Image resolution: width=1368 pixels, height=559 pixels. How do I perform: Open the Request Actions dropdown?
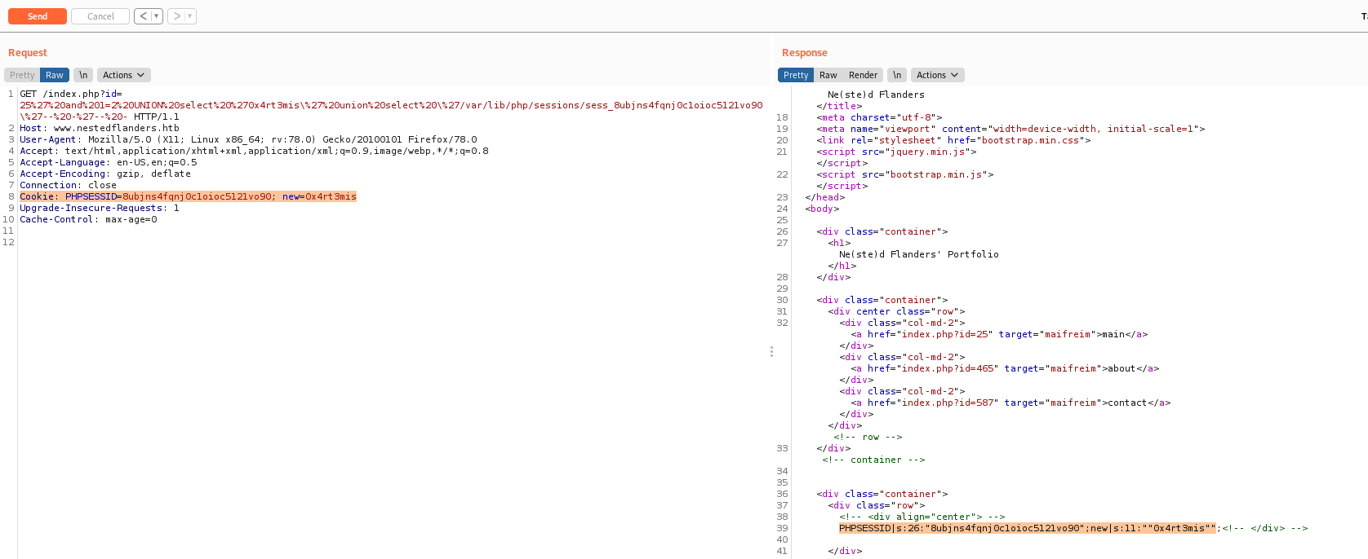124,75
